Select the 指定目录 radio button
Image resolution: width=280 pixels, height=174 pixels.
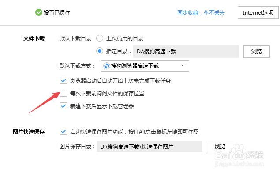coord(100,51)
